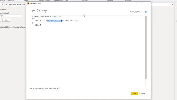This screenshot has height=100, width=177.
Task: Select the 'WDStart' text after the 'in' line
Action: point(38,25)
